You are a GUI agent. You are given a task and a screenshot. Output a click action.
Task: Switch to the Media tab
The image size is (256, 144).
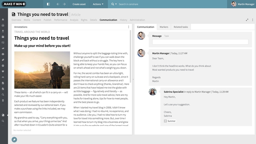(x=27, y=20)
